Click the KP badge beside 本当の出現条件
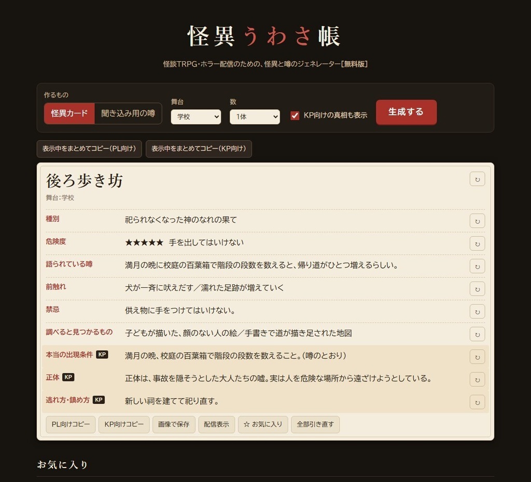This screenshot has width=531, height=482. 102,355
